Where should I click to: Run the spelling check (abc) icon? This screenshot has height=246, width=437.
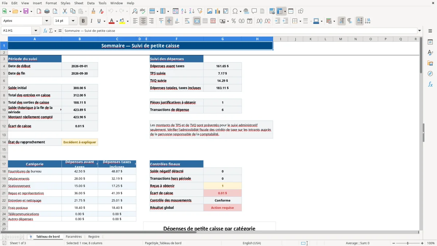143,11
